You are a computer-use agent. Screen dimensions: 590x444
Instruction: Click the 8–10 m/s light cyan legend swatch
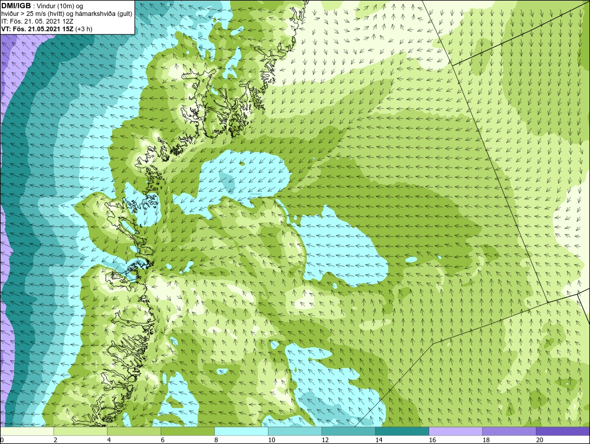[241, 431]
